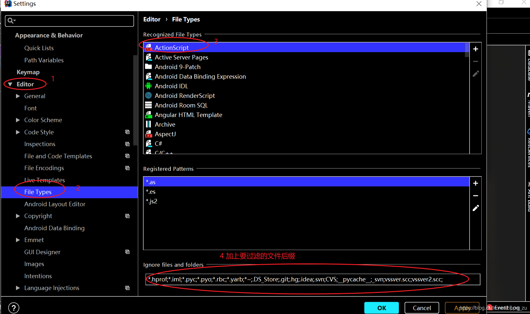The image size is (530, 314).
Task: Close the Settings dialog
Action: pos(479,4)
